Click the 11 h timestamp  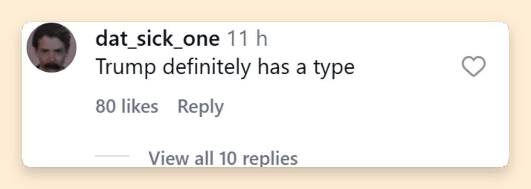pos(247,40)
